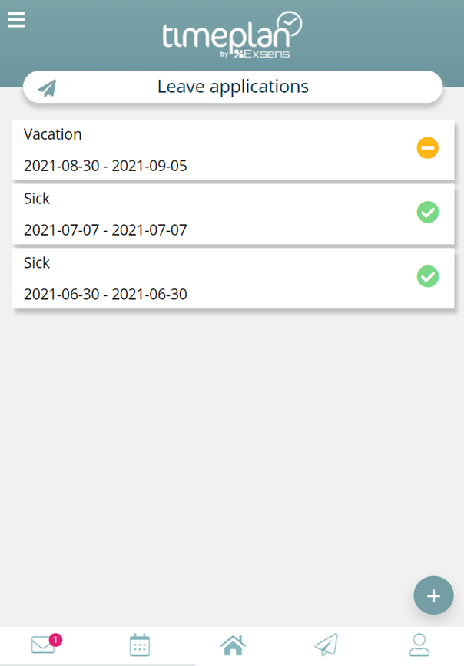Tap the Timeplan by Exsens logo
Viewport: 464px width, 666px height.
(231, 35)
